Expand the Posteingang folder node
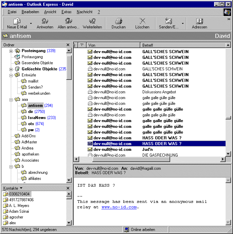 click(11, 51)
